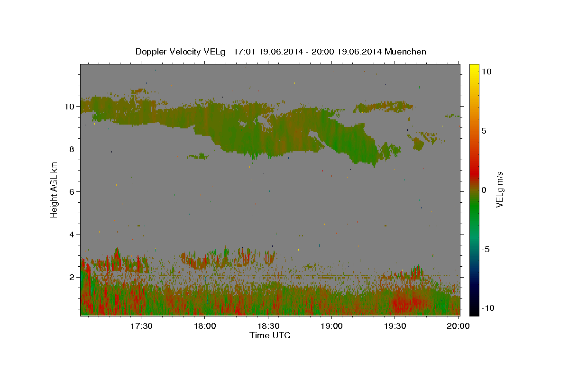Click the height tick label 4

(73, 235)
